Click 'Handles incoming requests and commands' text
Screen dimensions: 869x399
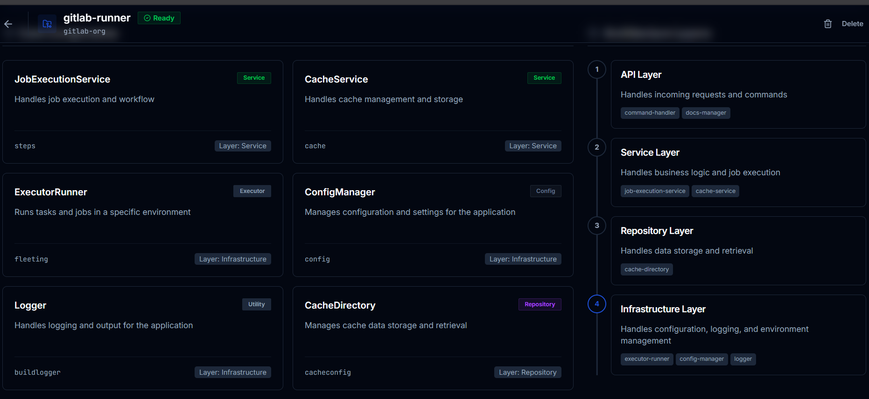[704, 95]
